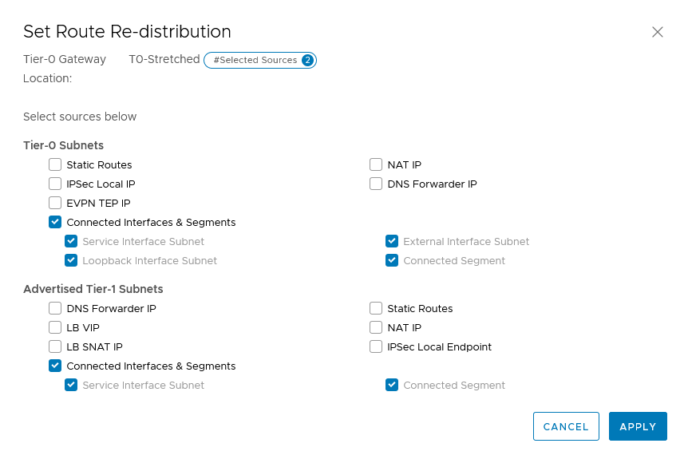Check Tier-1 Static Routes option
The width and height of the screenshot is (688, 463).
click(x=376, y=308)
